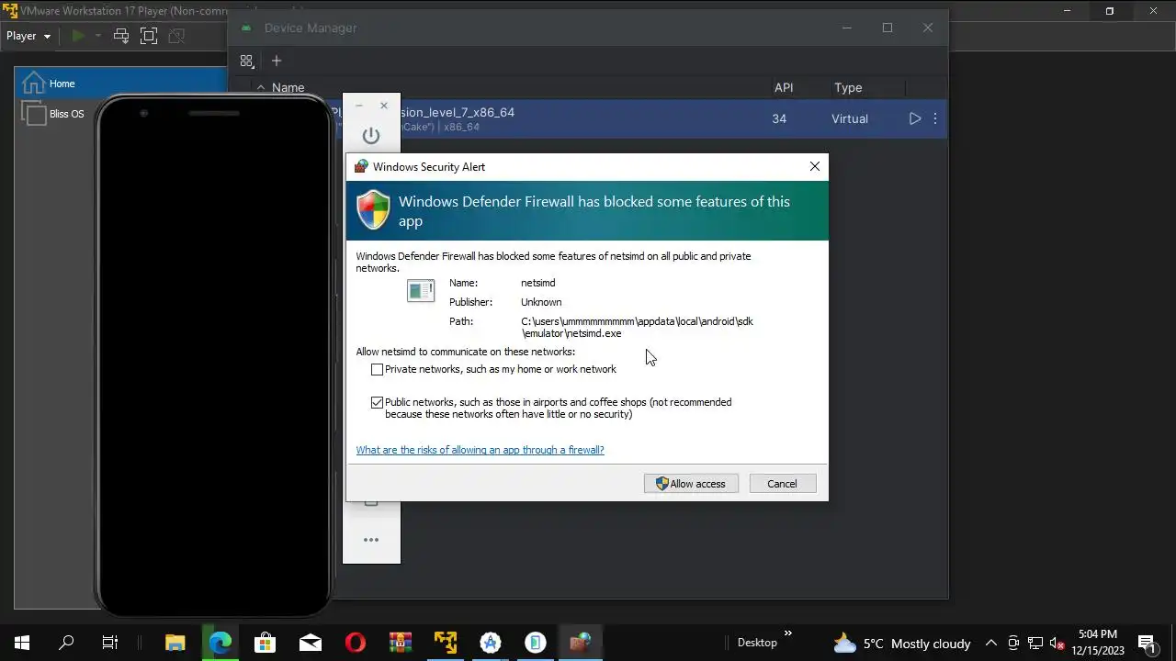Launch Microsoft Edge from taskbar
The width and height of the screenshot is (1176, 661).
220,643
